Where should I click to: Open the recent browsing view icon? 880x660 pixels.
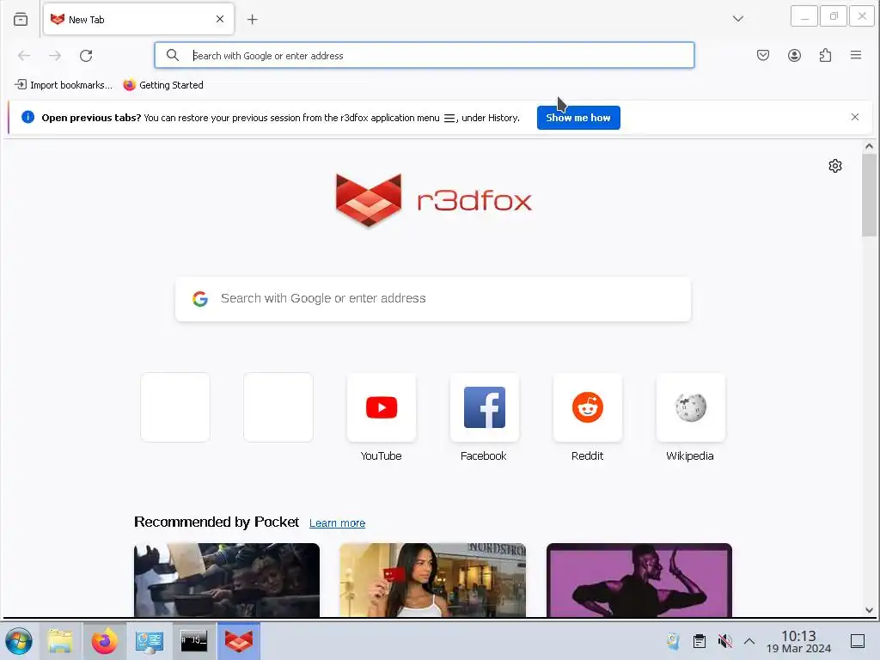pyautogui.click(x=21, y=19)
